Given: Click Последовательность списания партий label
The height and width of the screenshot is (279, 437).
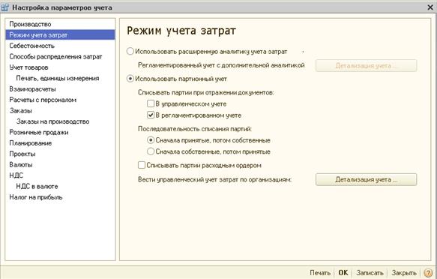Looking at the screenshot, I should coord(195,129).
